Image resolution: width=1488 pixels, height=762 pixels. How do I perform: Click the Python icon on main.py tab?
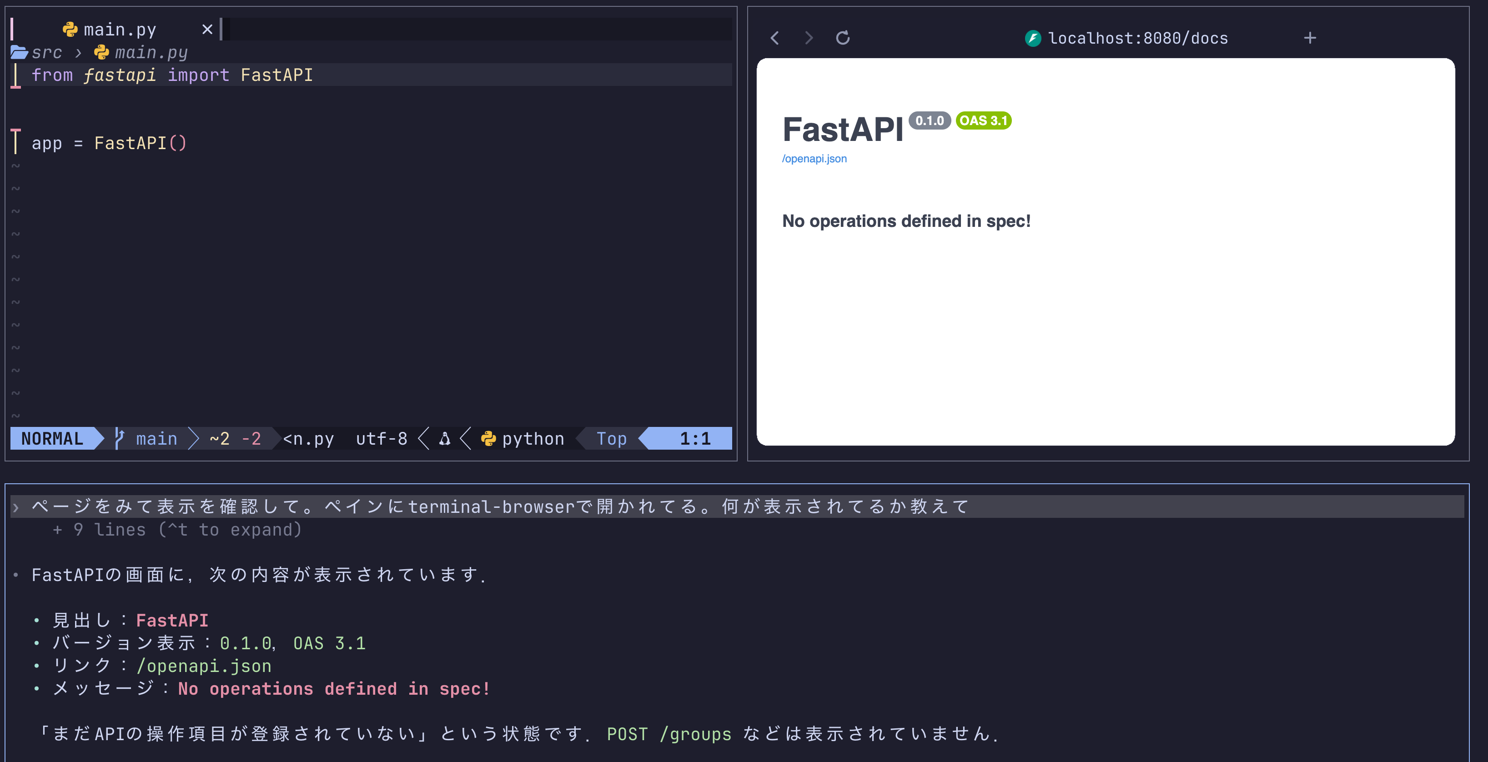[x=70, y=30]
